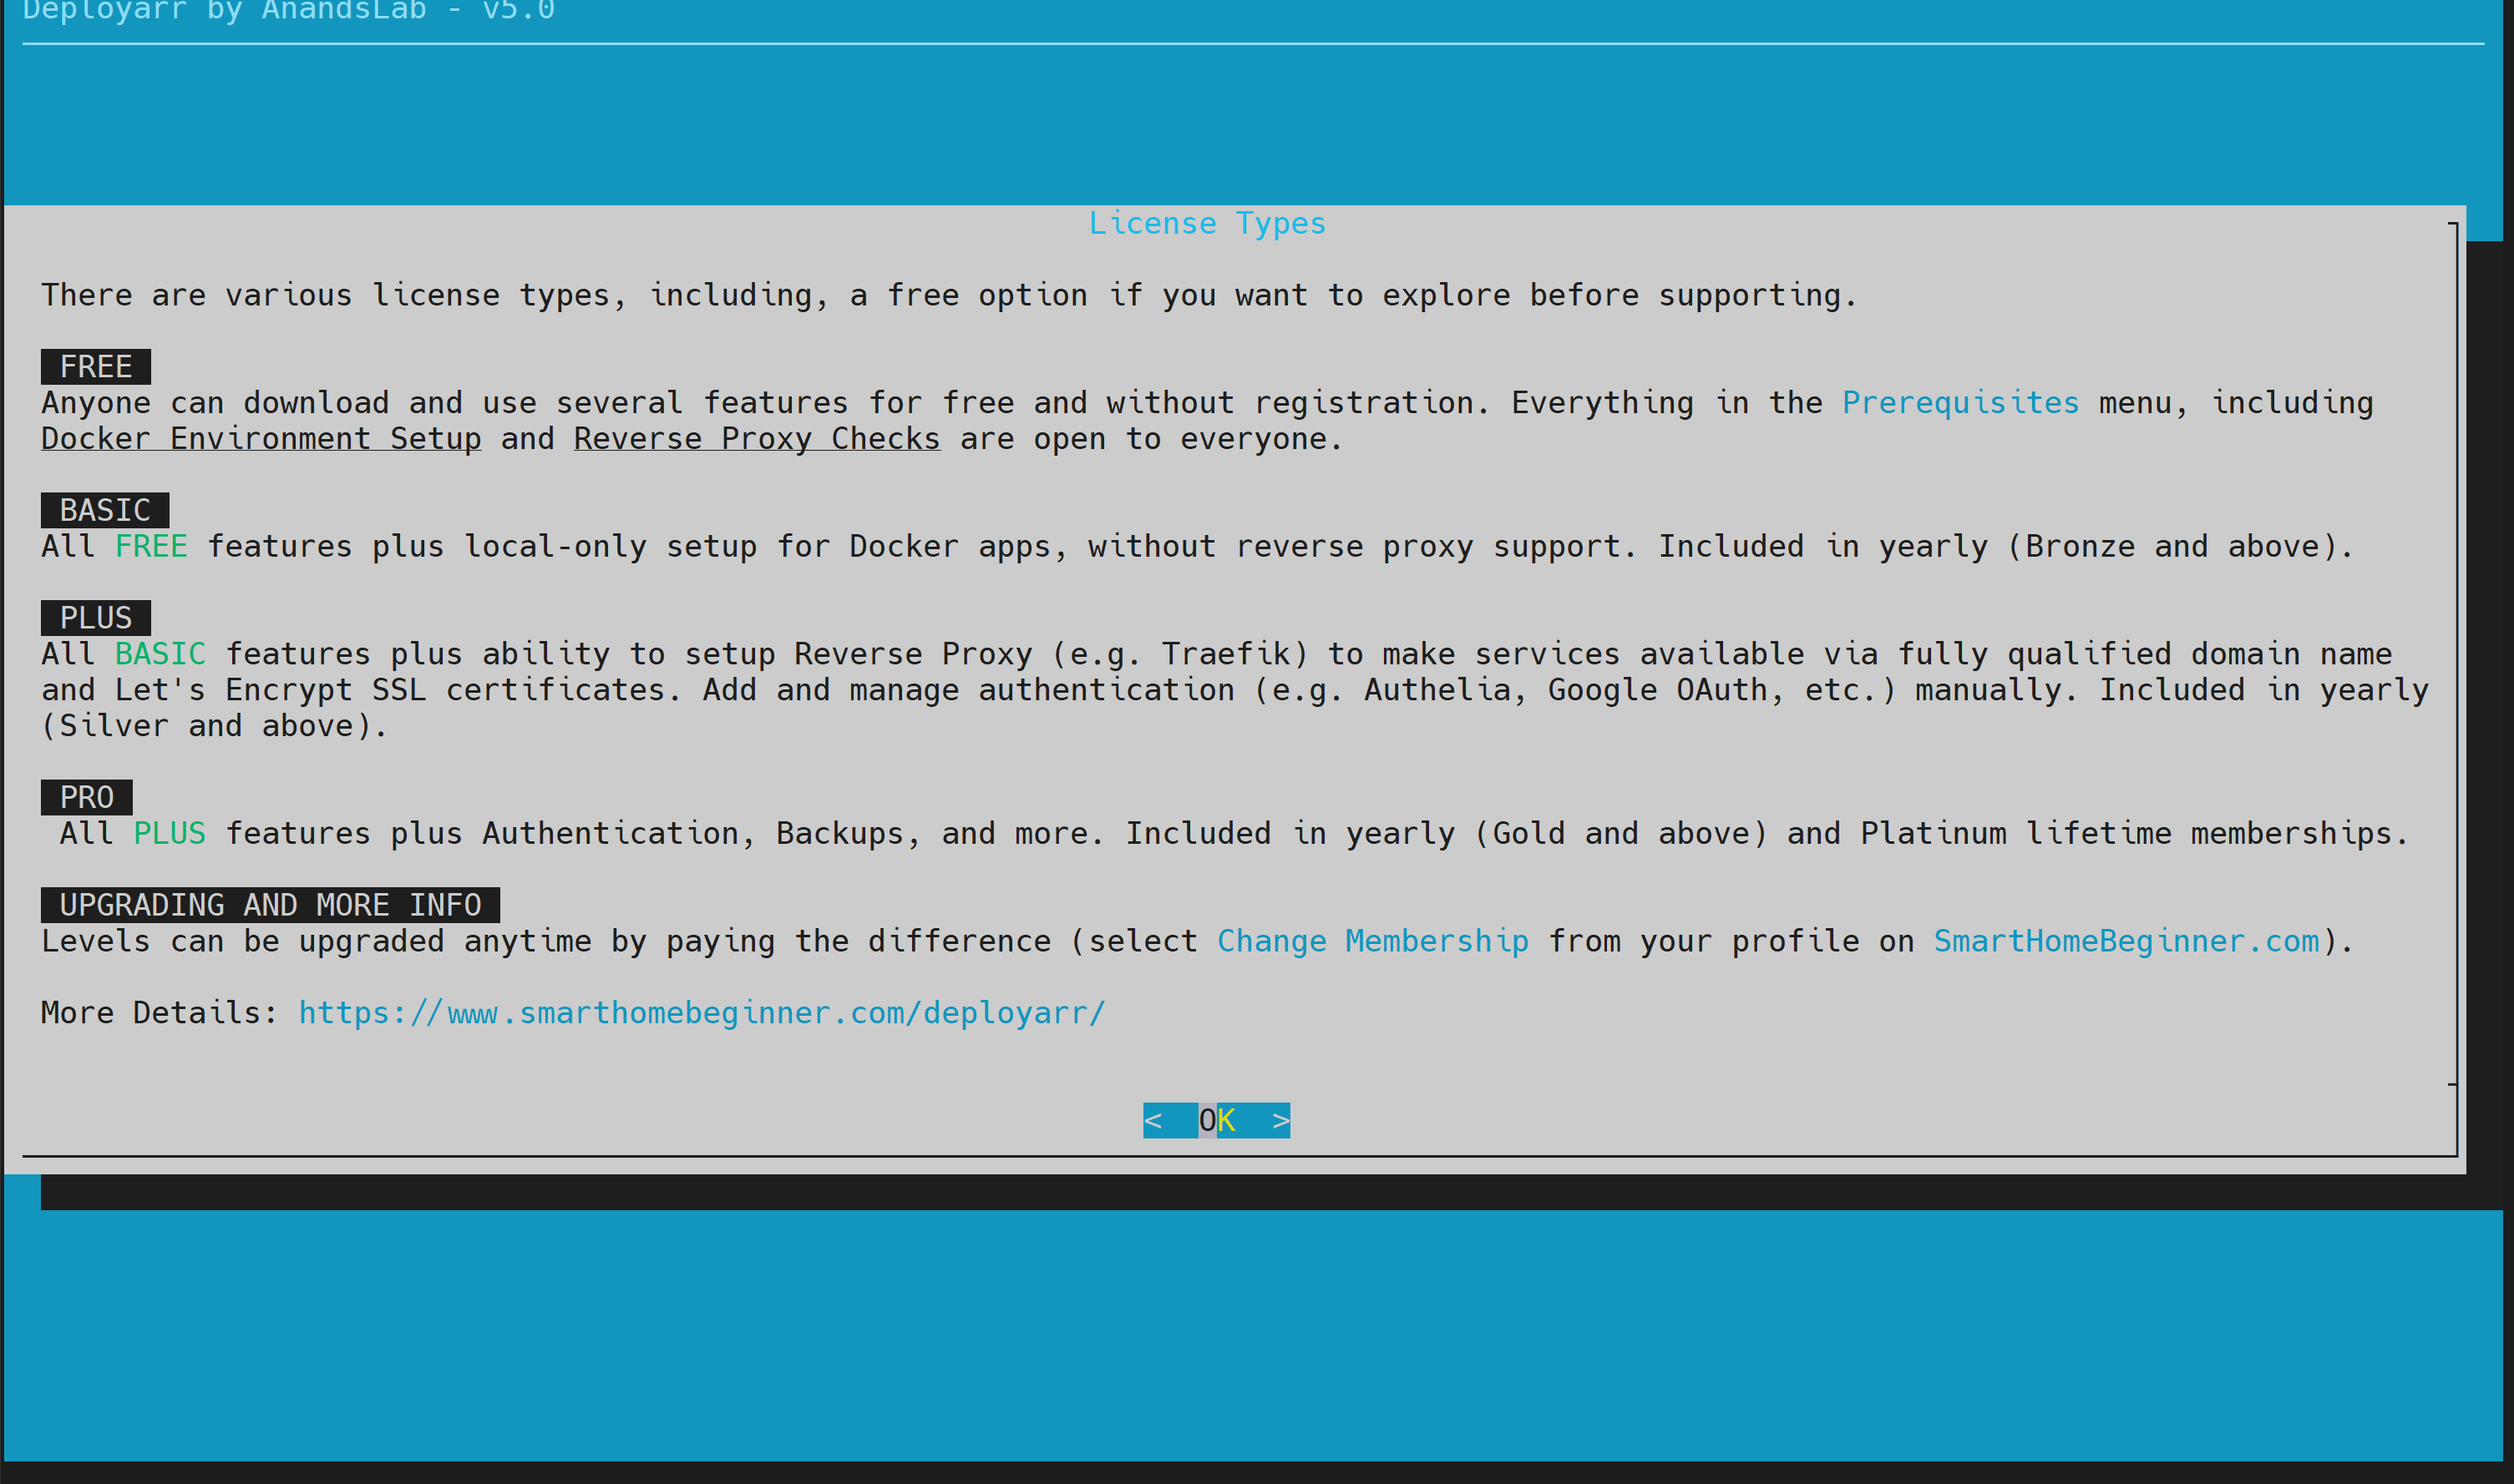This screenshot has height=1484, width=2514.
Task: Click the PLUS license tier icon
Action: click(x=94, y=617)
